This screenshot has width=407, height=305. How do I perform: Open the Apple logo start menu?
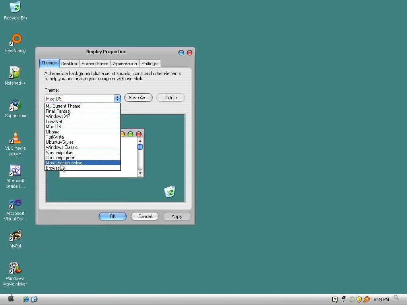click(x=11, y=299)
